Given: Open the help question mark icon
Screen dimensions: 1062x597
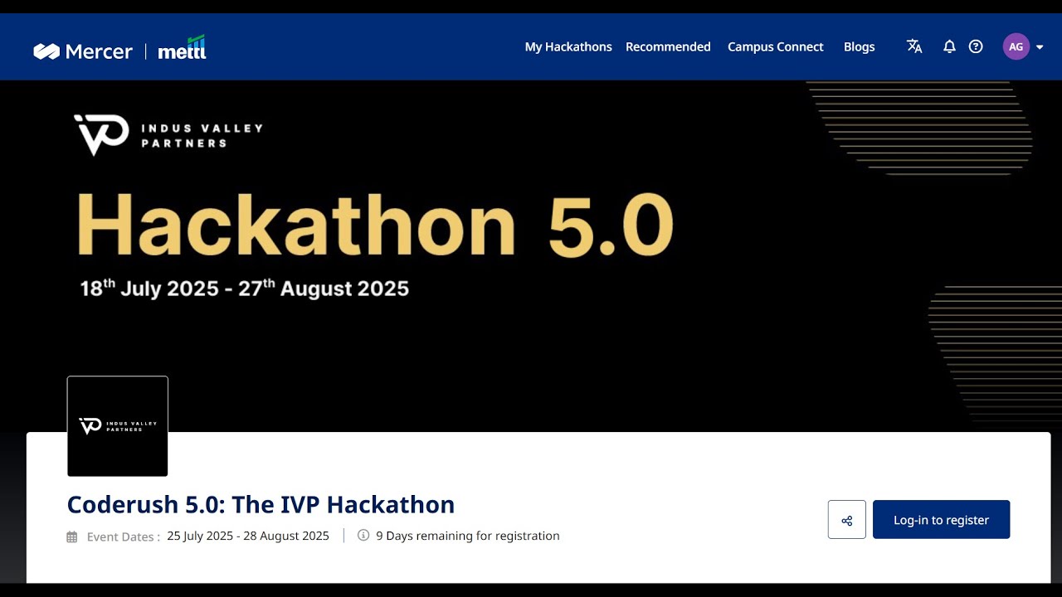Looking at the screenshot, I should pos(976,46).
